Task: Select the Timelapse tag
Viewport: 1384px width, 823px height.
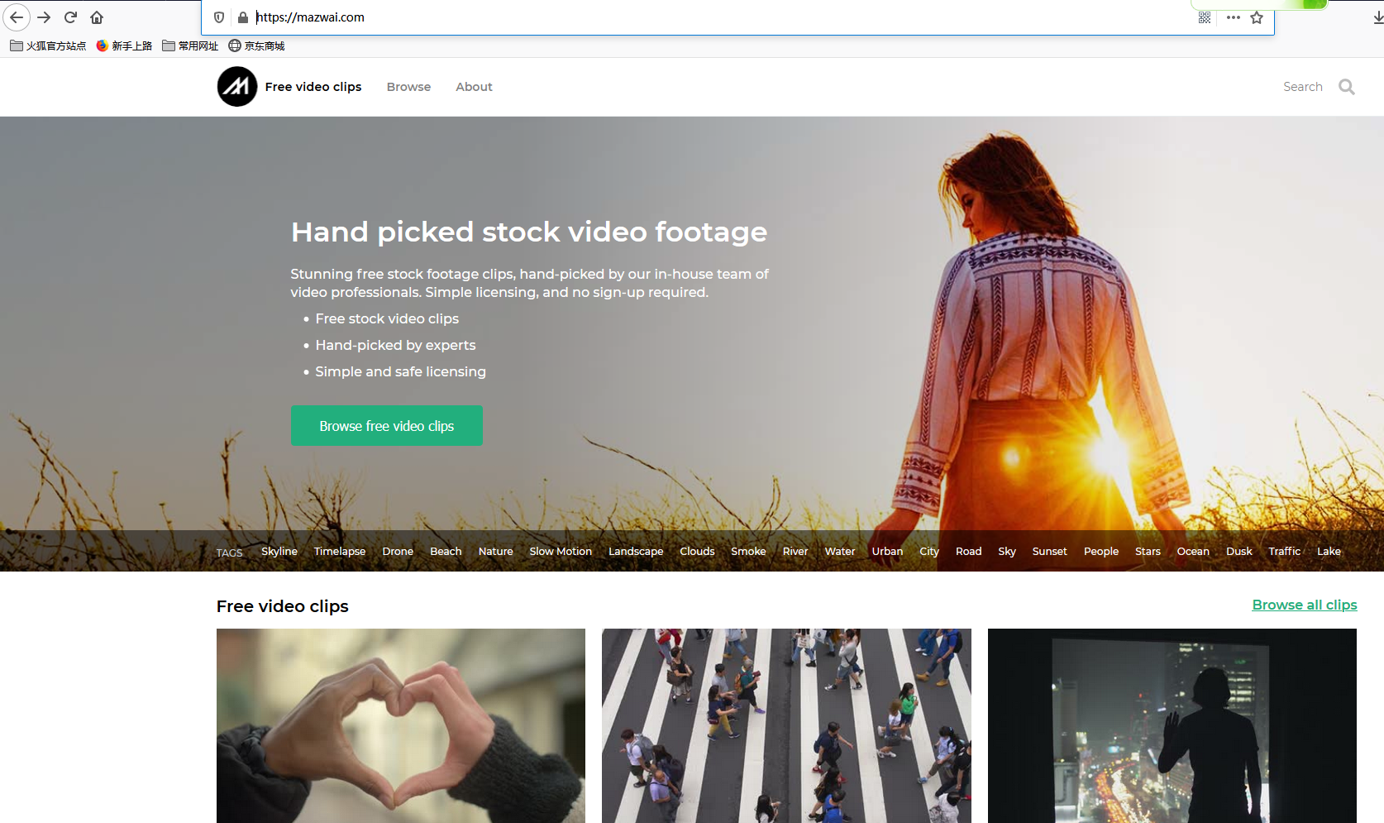Action: (x=340, y=552)
